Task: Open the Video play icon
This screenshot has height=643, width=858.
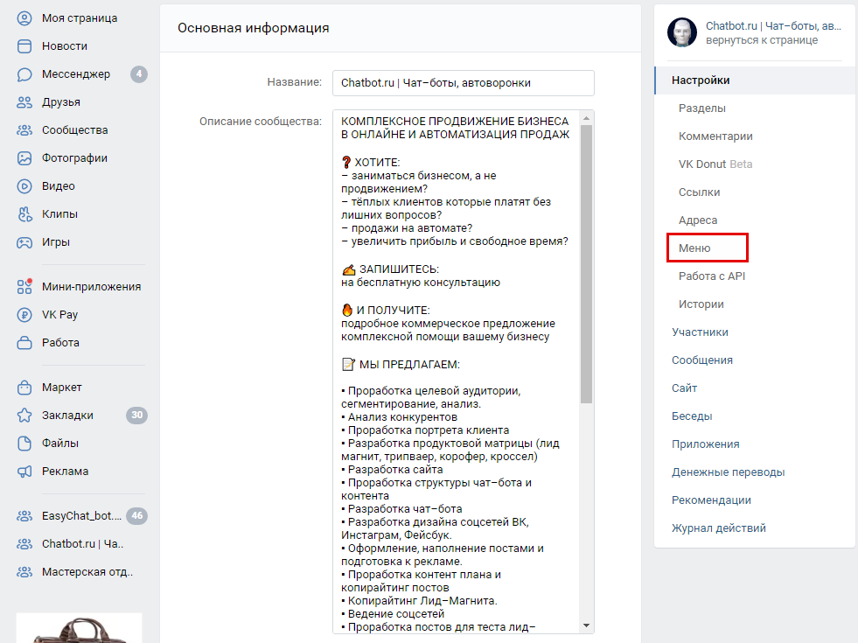Action: pos(24,186)
